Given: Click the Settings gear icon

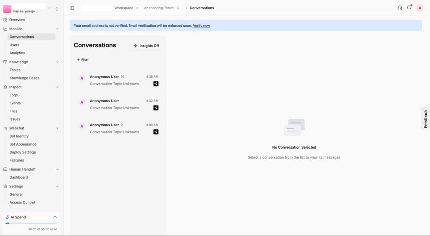Looking at the screenshot, I should [x=5, y=186].
